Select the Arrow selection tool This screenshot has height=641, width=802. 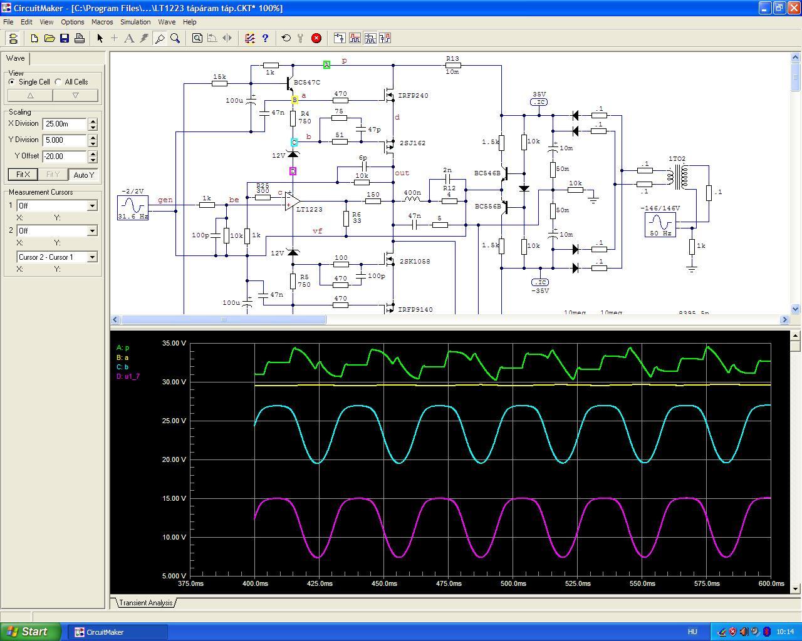coord(100,38)
